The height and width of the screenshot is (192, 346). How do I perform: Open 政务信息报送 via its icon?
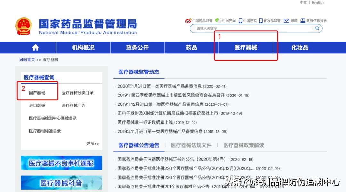(302, 20)
